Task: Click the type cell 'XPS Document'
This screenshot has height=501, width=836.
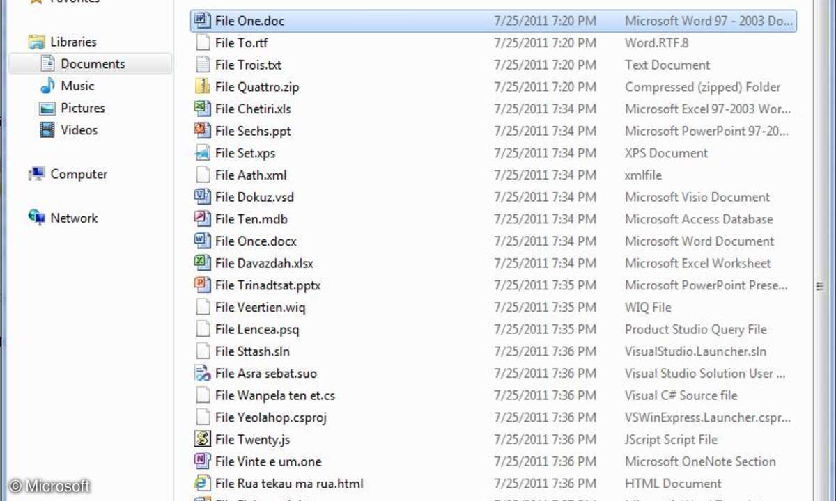Action: pyautogui.click(x=666, y=153)
